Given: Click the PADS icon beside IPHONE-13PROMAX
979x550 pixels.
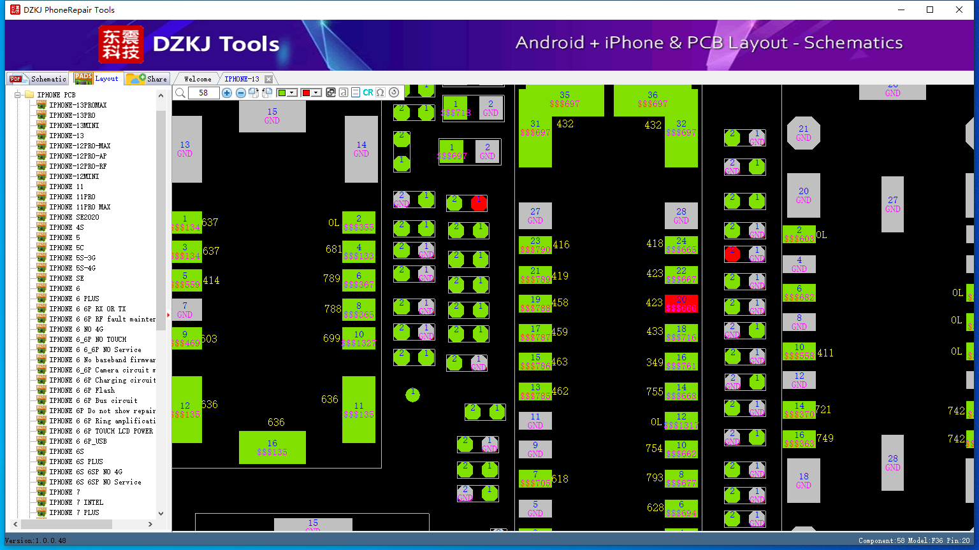Looking at the screenshot, I should [x=41, y=105].
